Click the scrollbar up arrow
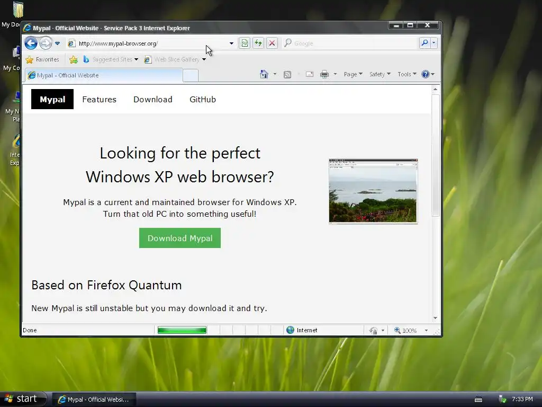This screenshot has height=407, width=542. click(x=435, y=89)
